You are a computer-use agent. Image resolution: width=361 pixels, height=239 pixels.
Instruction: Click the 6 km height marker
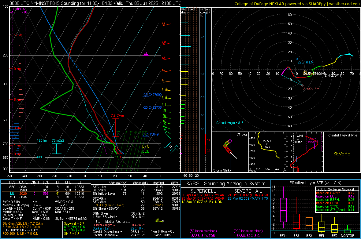point(17,100)
